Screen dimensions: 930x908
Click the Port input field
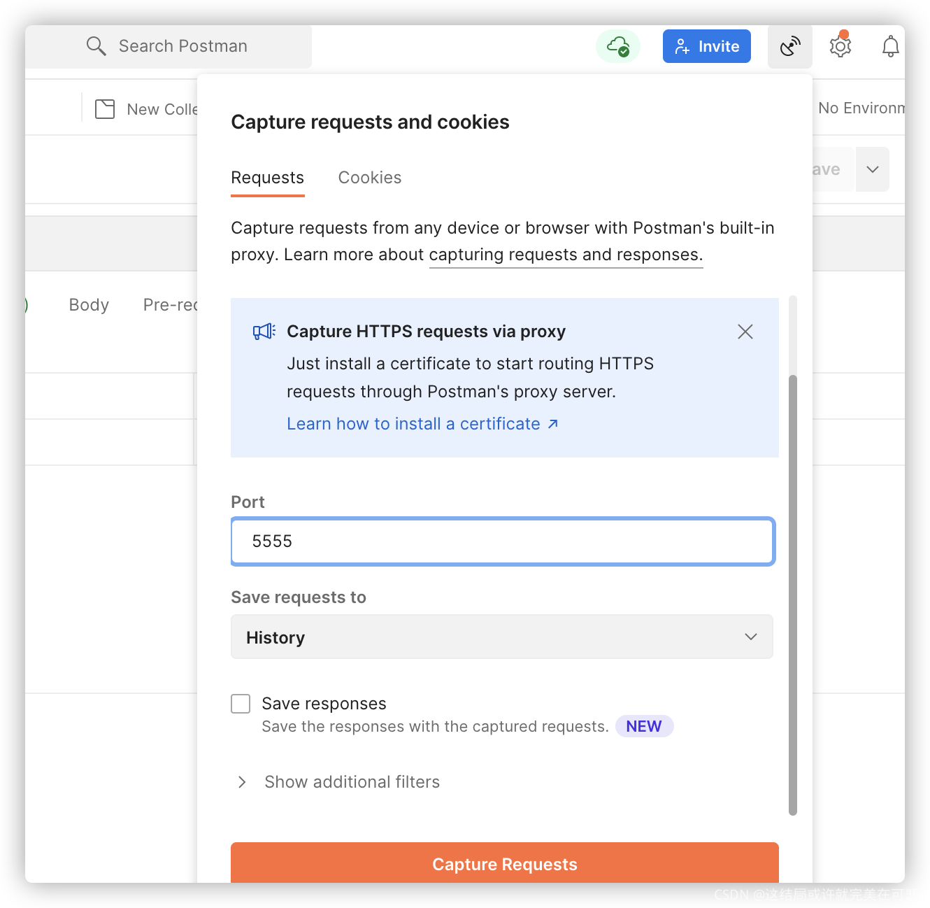(503, 541)
